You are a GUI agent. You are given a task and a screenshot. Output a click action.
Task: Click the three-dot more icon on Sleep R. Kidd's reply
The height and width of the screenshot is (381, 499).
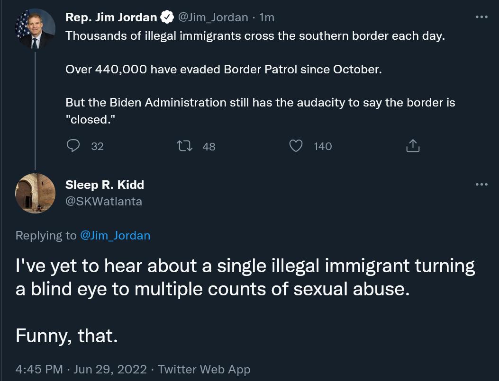(x=482, y=185)
